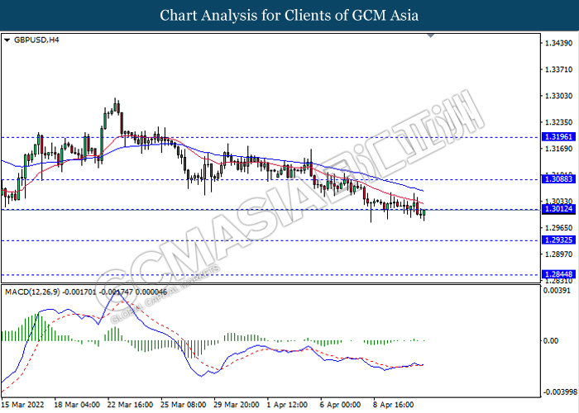The width and height of the screenshot is (579, 413).
Task: Select the 1.31961 price level label
Action: coord(558,137)
